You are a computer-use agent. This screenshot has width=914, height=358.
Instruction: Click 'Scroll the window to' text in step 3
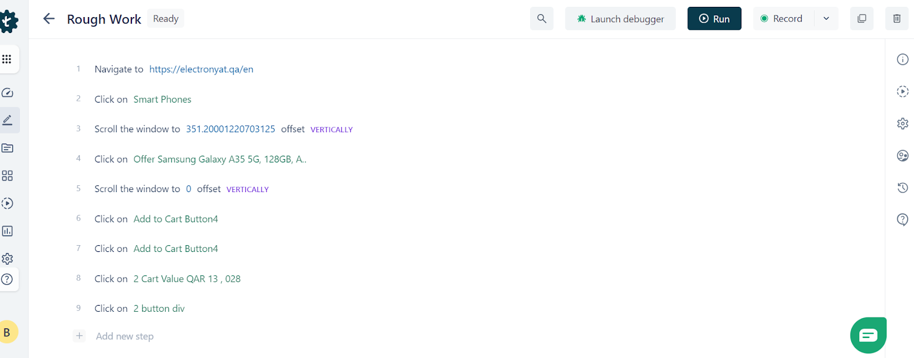tap(137, 129)
